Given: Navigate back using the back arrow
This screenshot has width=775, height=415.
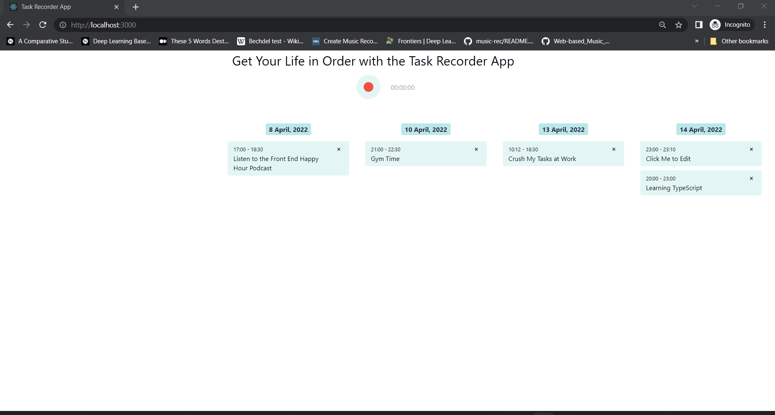Looking at the screenshot, I should pos(10,25).
